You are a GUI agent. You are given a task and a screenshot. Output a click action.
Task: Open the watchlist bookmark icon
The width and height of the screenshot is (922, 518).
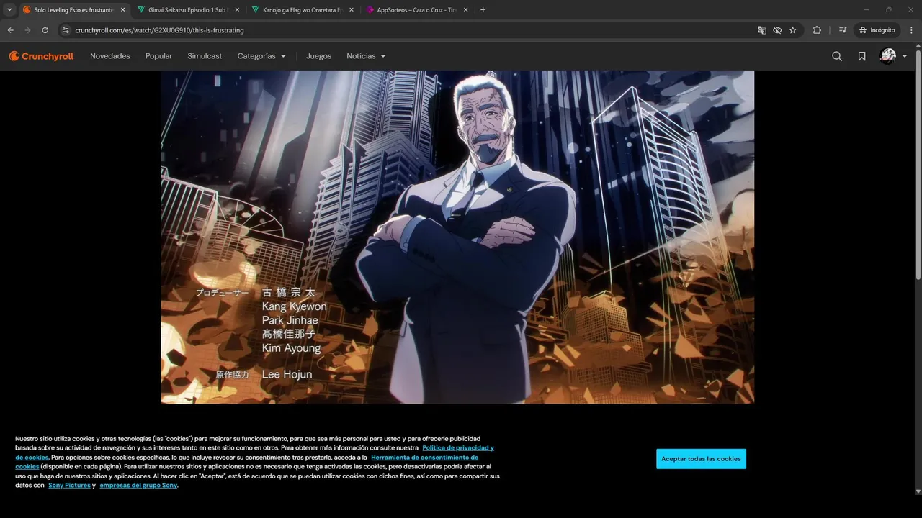coord(861,56)
